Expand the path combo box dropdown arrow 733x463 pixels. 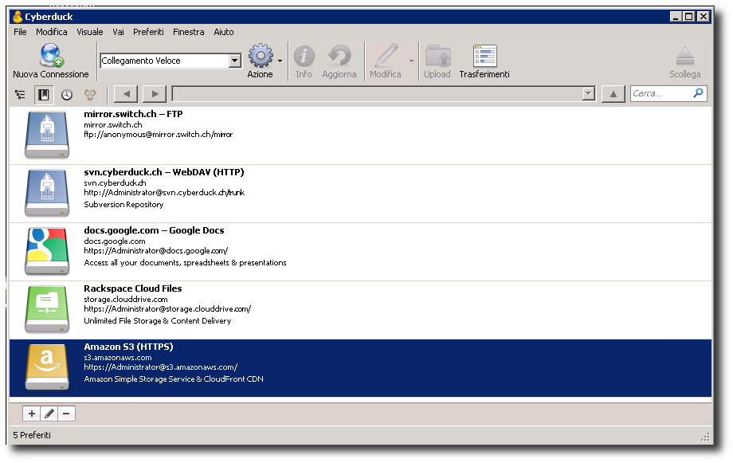pyautogui.click(x=589, y=93)
